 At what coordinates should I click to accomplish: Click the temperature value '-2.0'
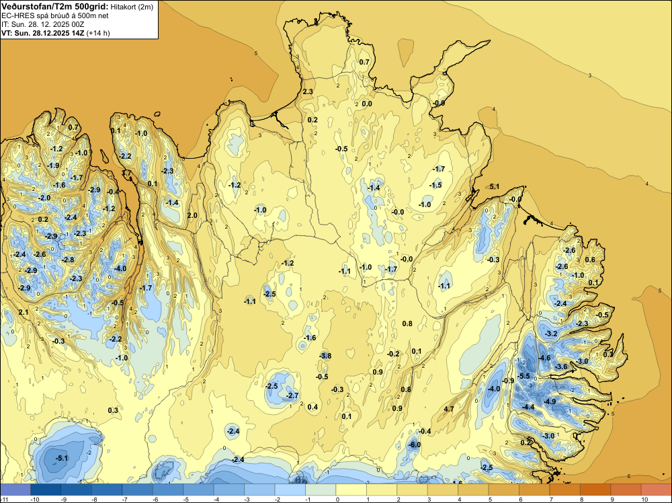point(44,198)
